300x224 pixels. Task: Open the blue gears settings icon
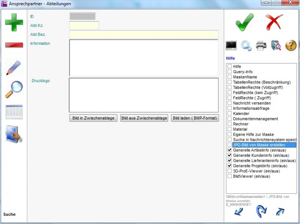point(246,46)
